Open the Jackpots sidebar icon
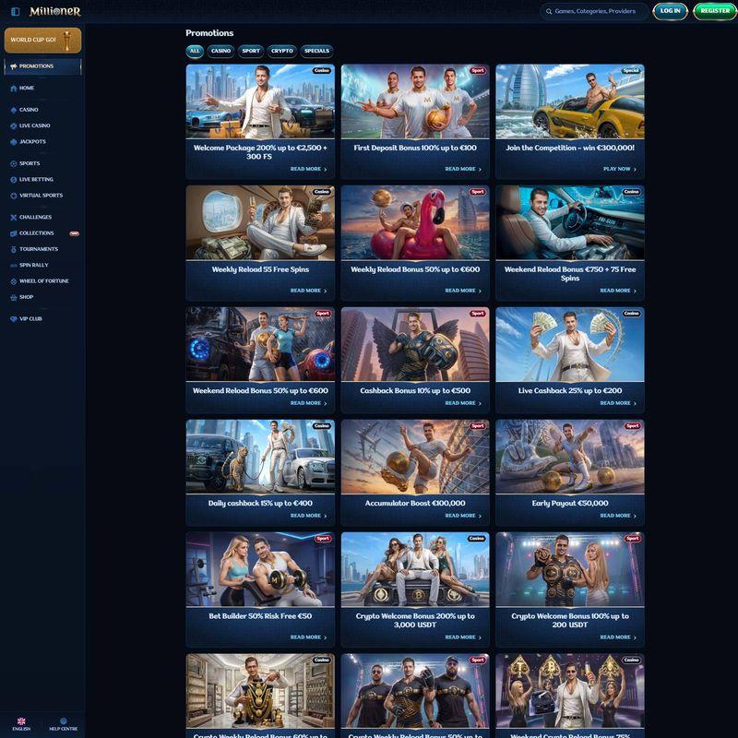Viewport: 738px width, 738px height. [x=14, y=142]
